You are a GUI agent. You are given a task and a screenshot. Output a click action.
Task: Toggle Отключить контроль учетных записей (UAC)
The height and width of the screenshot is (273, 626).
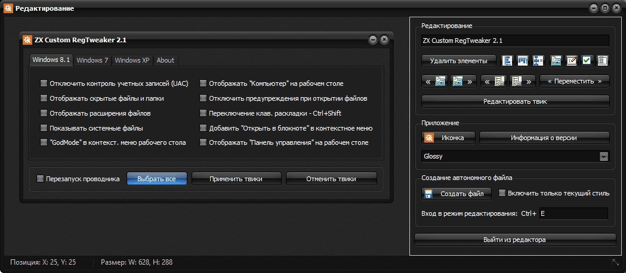coord(114,83)
